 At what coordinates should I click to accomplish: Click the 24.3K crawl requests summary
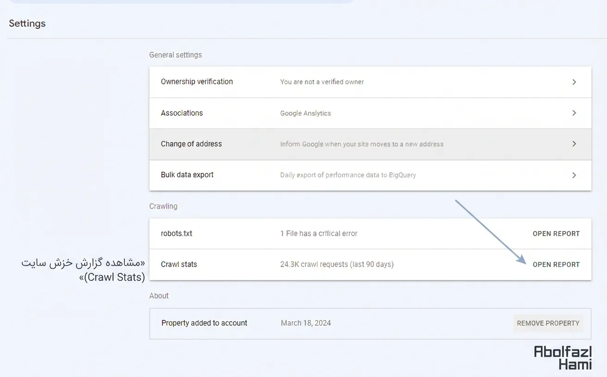click(x=336, y=265)
